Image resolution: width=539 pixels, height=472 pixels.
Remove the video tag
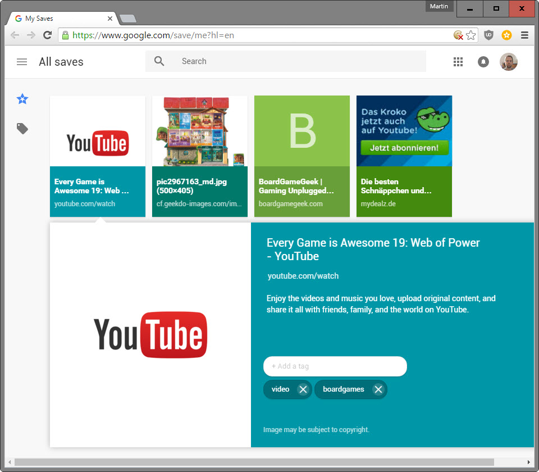pyautogui.click(x=303, y=389)
